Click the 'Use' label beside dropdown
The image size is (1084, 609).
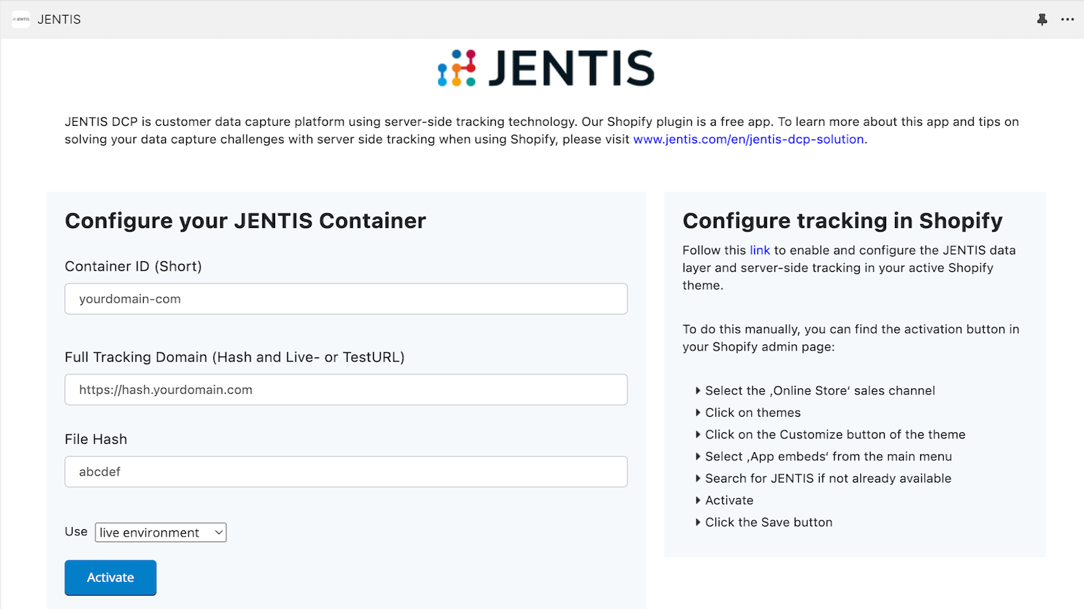(76, 532)
